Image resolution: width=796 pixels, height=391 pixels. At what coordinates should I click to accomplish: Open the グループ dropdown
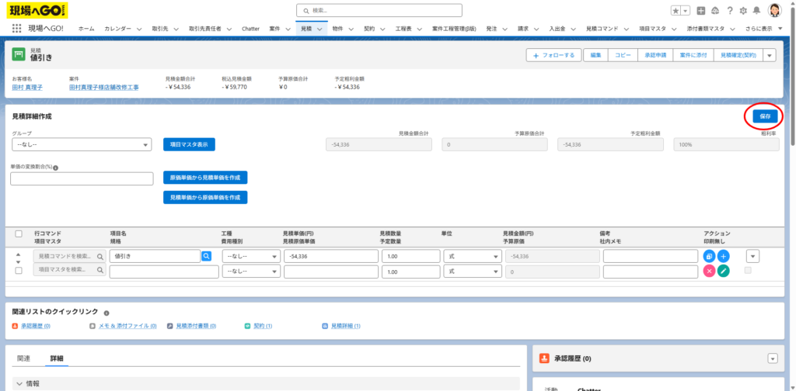[81, 144]
